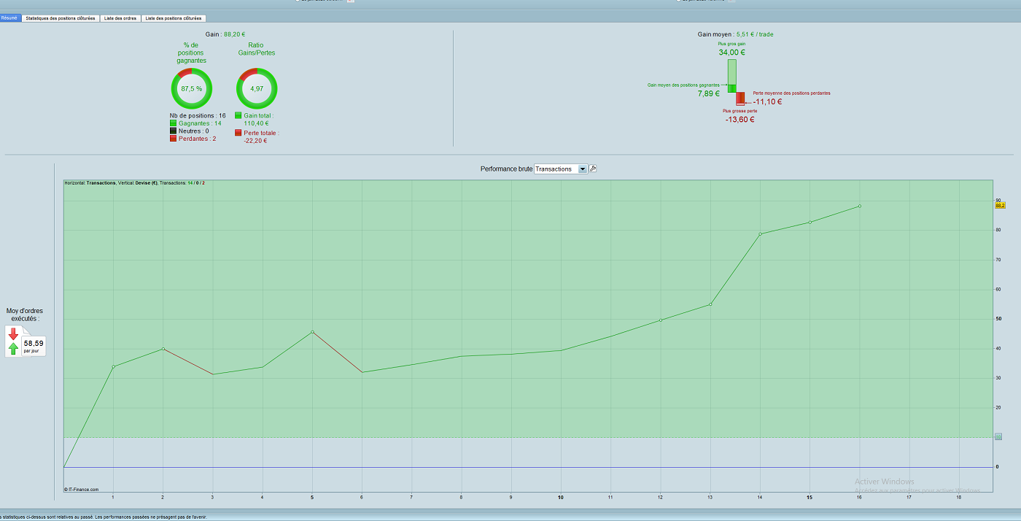The width and height of the screenshot is (1021, 521).
Task: Click the '4,97' ratio value
Action: coord(257,88)
